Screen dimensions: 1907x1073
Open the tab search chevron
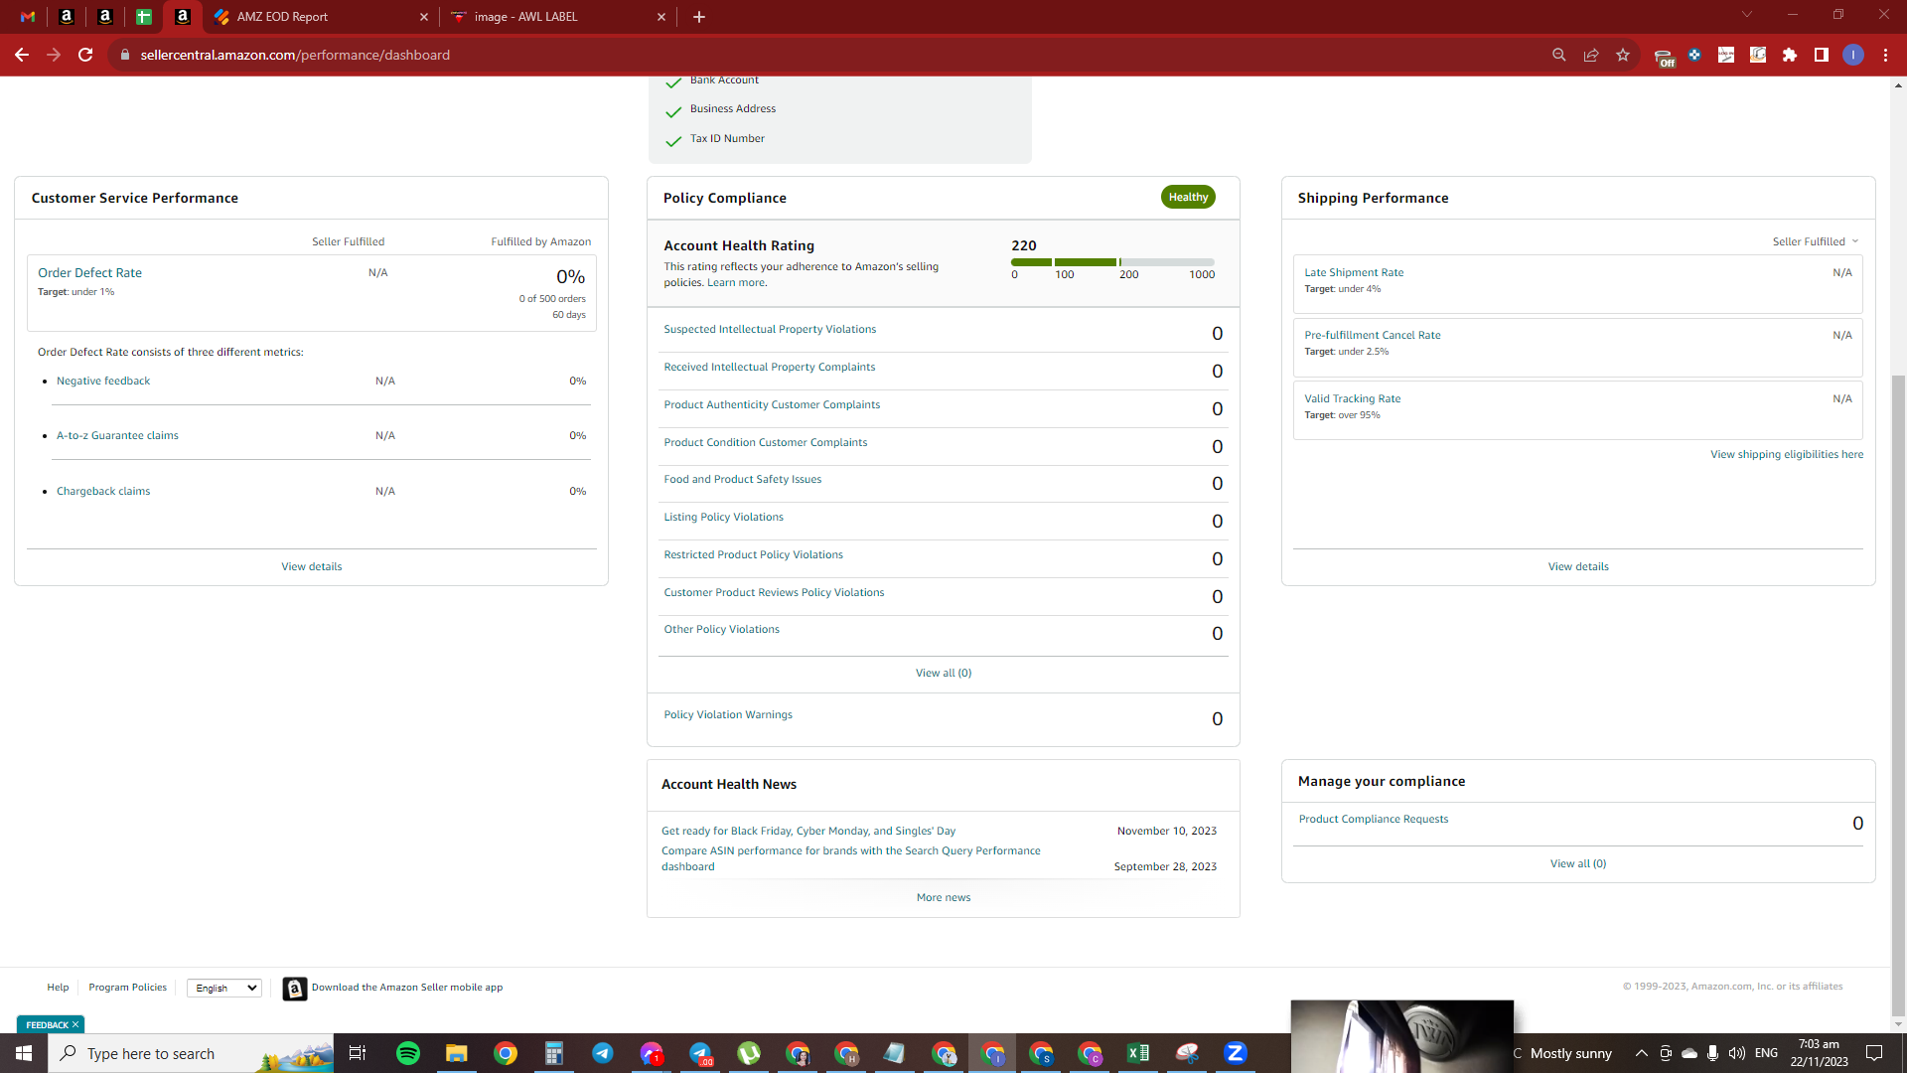[x=1747, y=15]
